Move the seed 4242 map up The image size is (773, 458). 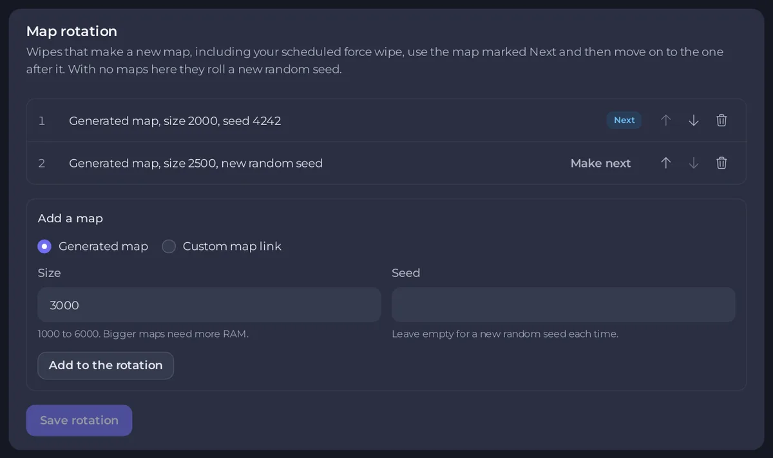(666, 120)
